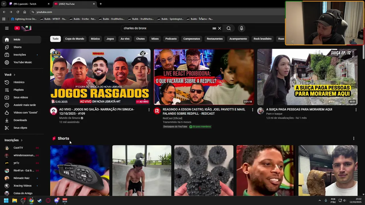Open Nômade Raiz channel
365x205 pixels.
(x=22, y=178)
